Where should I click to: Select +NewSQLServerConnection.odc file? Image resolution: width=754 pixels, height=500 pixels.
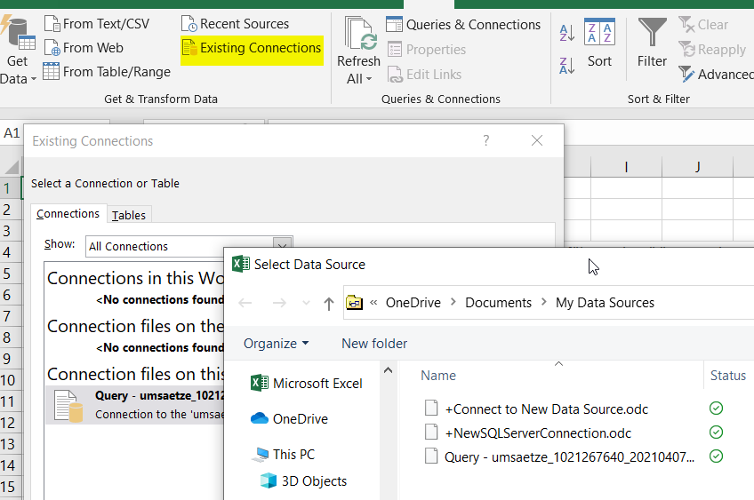point(538,433)
